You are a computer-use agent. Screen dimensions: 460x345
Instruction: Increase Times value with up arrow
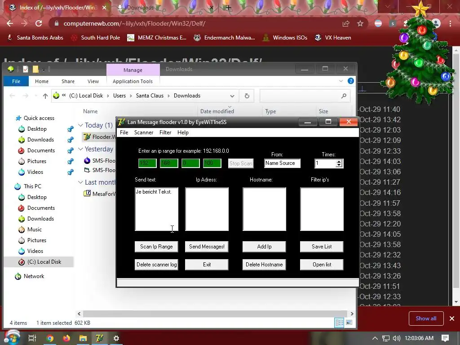tap(339, 161)
